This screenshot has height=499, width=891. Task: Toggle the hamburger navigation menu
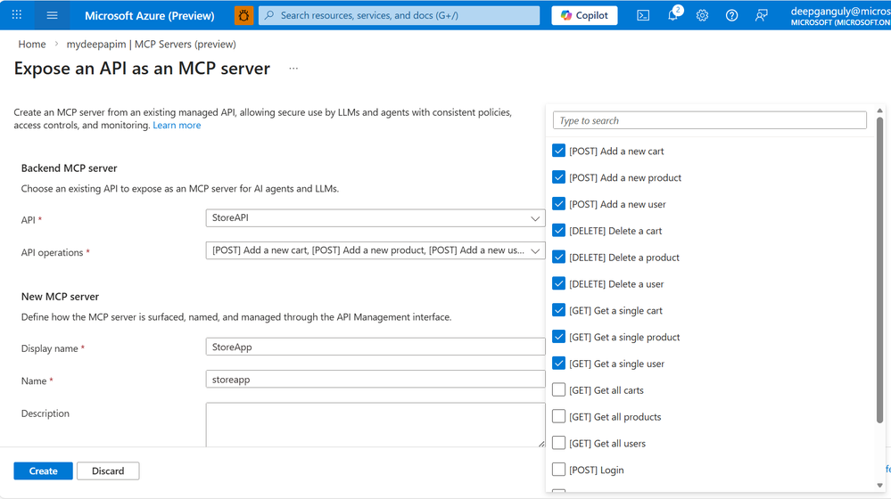tap(52, 15)
